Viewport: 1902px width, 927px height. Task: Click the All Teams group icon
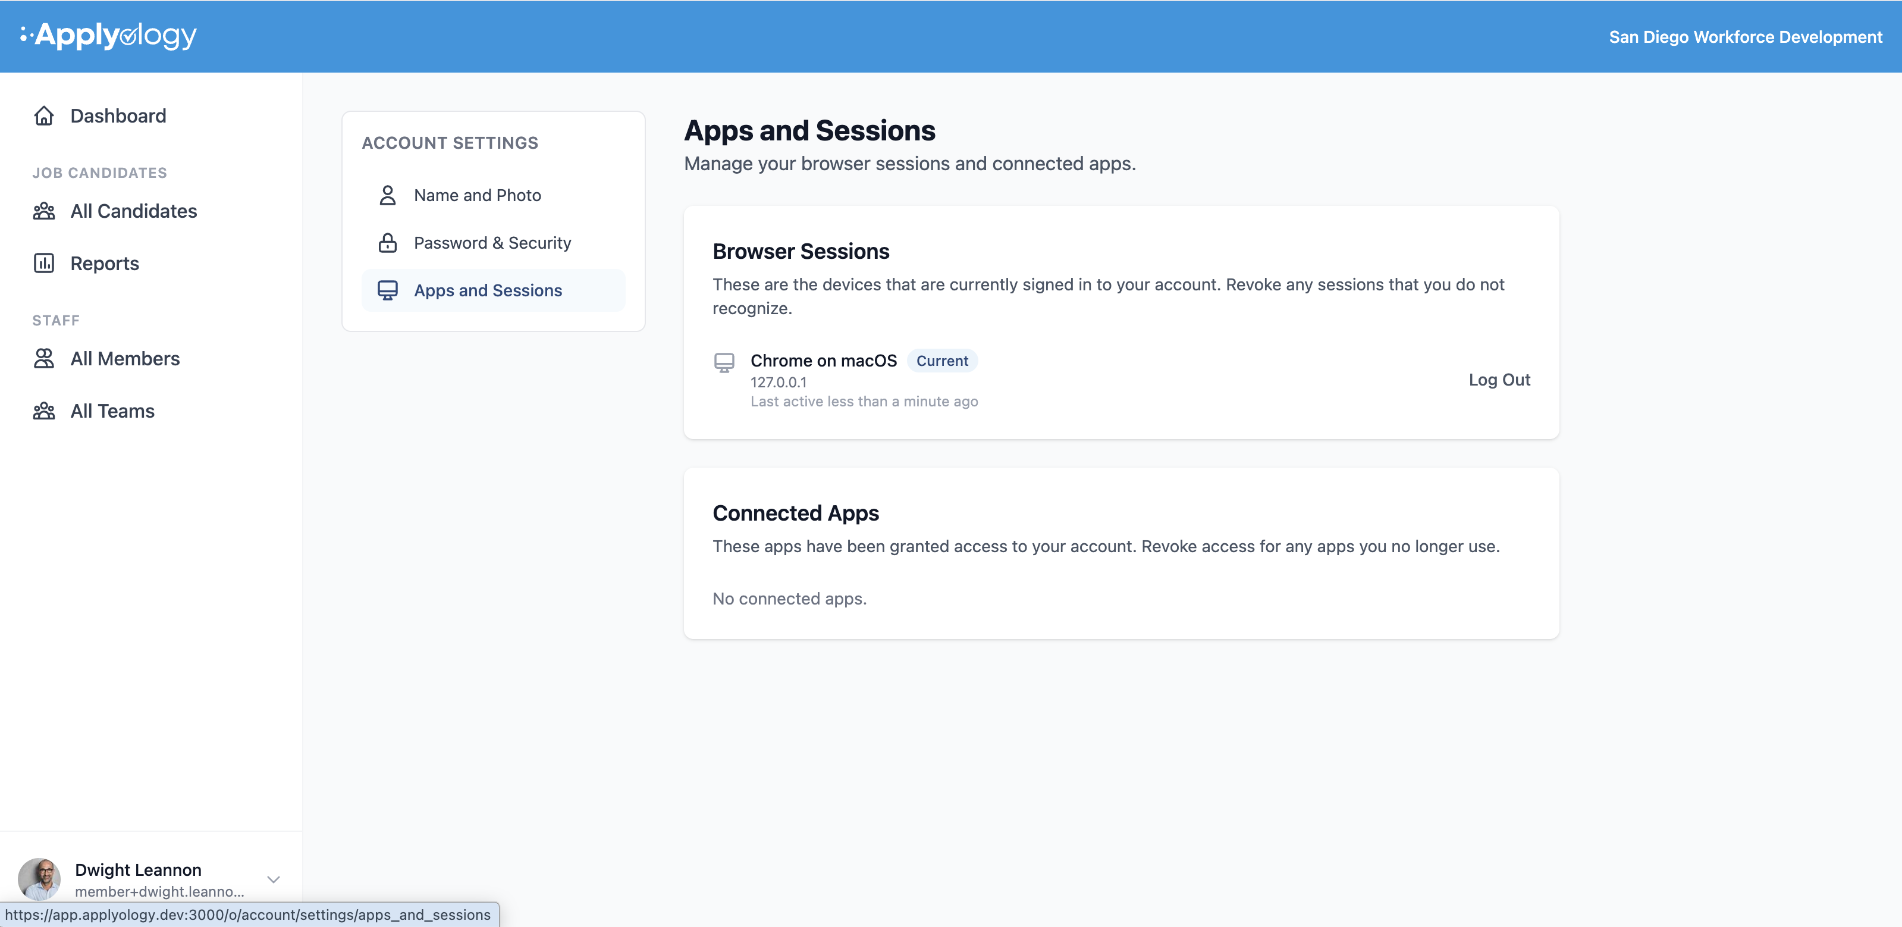[43, 411]
